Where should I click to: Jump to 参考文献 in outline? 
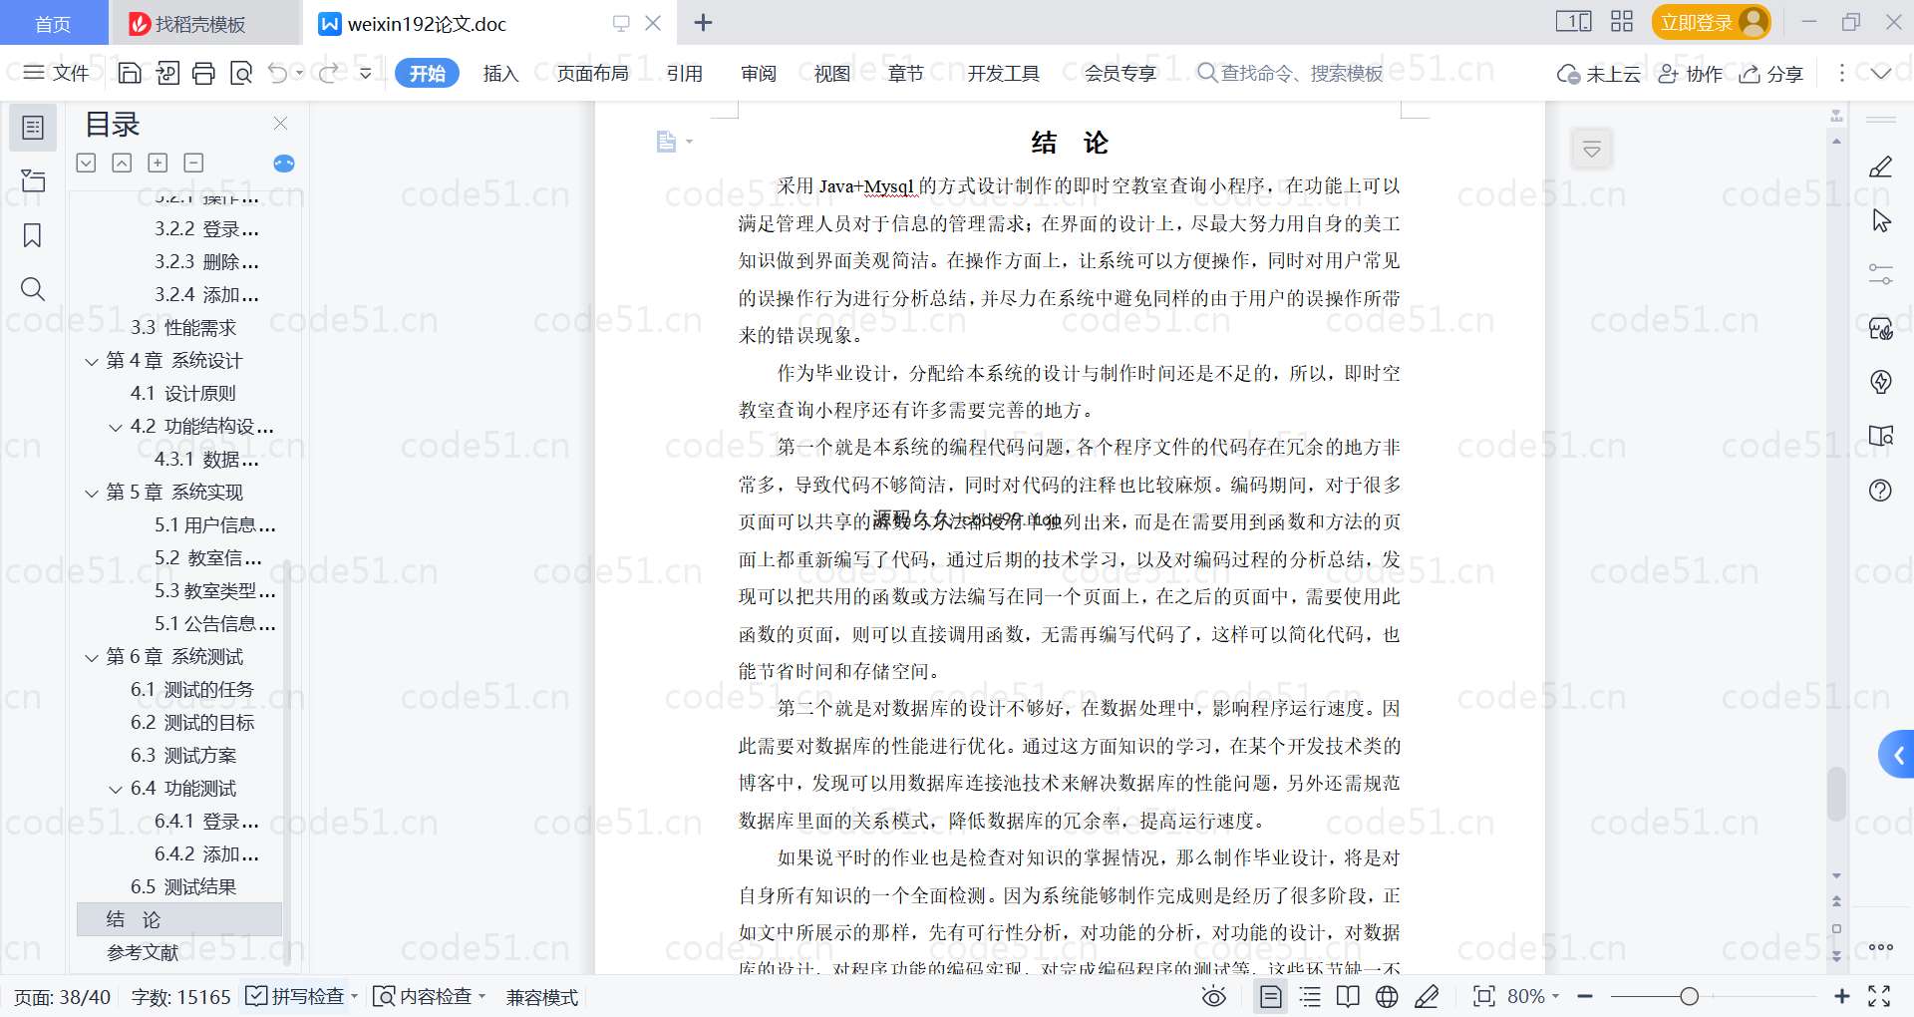[143, 953]
